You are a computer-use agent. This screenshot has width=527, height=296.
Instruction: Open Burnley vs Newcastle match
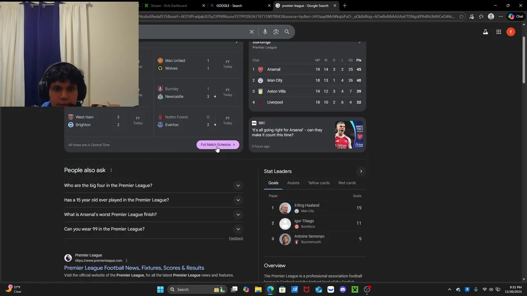point(197,92)
